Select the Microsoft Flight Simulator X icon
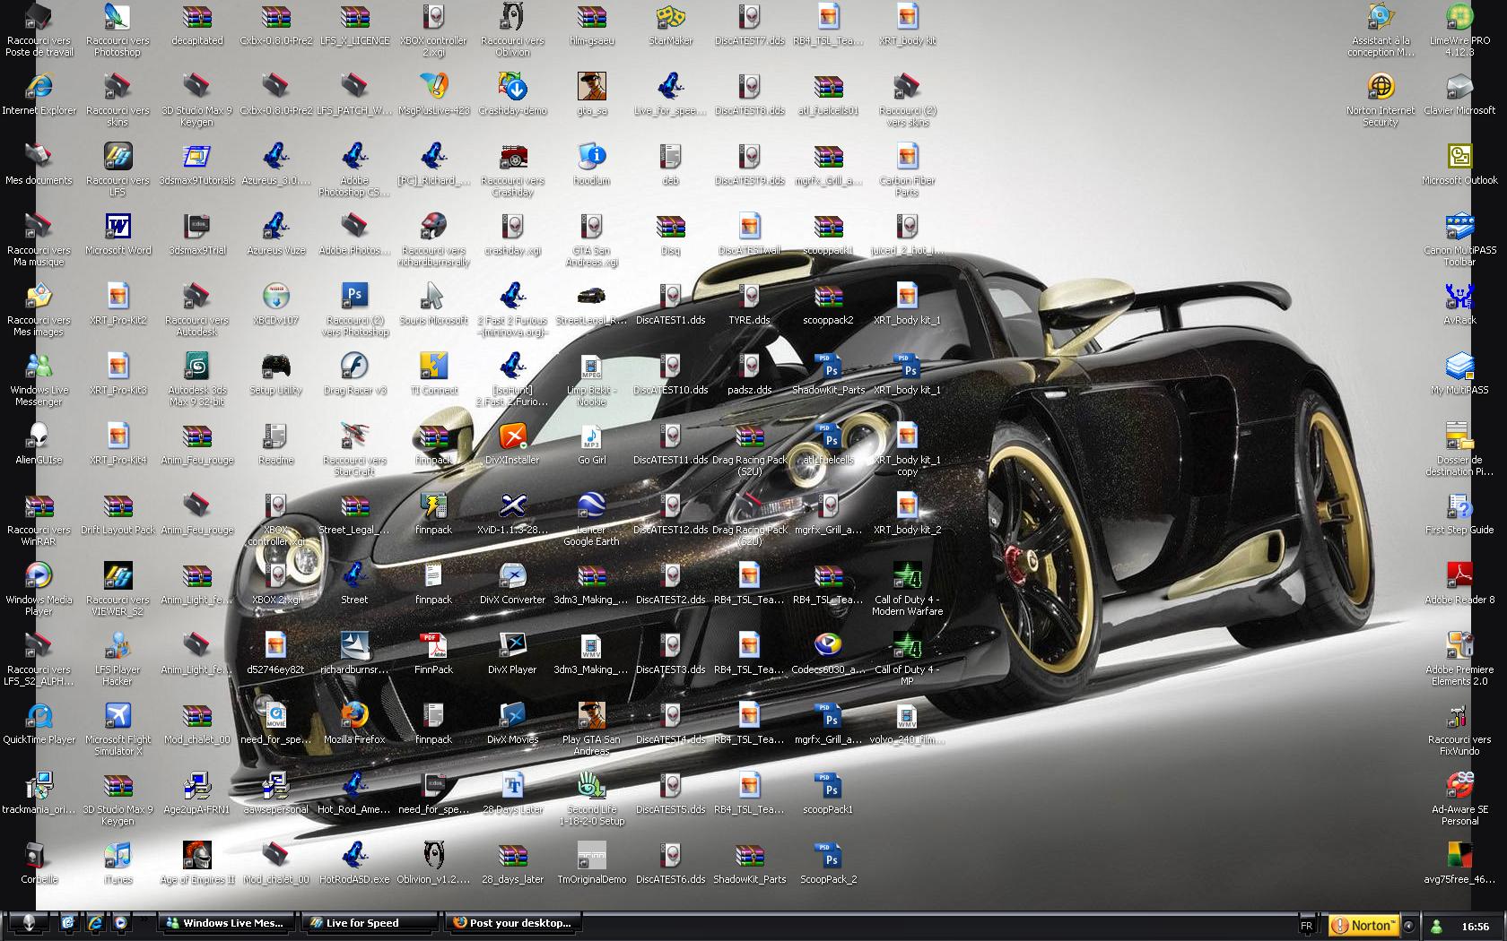 tap(118, 716)
